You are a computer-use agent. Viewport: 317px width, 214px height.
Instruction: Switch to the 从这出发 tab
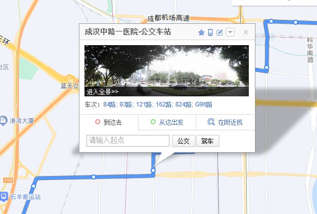point(167,122)
